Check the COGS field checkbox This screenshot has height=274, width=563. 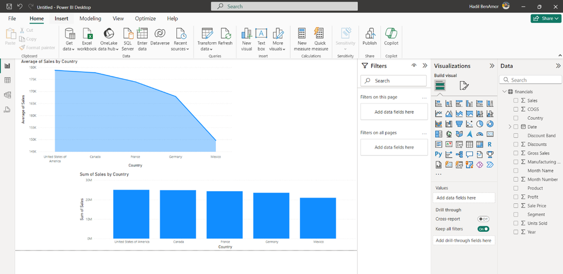click(516, 109)
